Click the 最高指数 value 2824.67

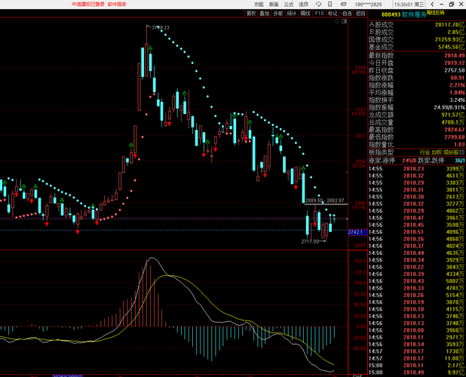(455, 130)
